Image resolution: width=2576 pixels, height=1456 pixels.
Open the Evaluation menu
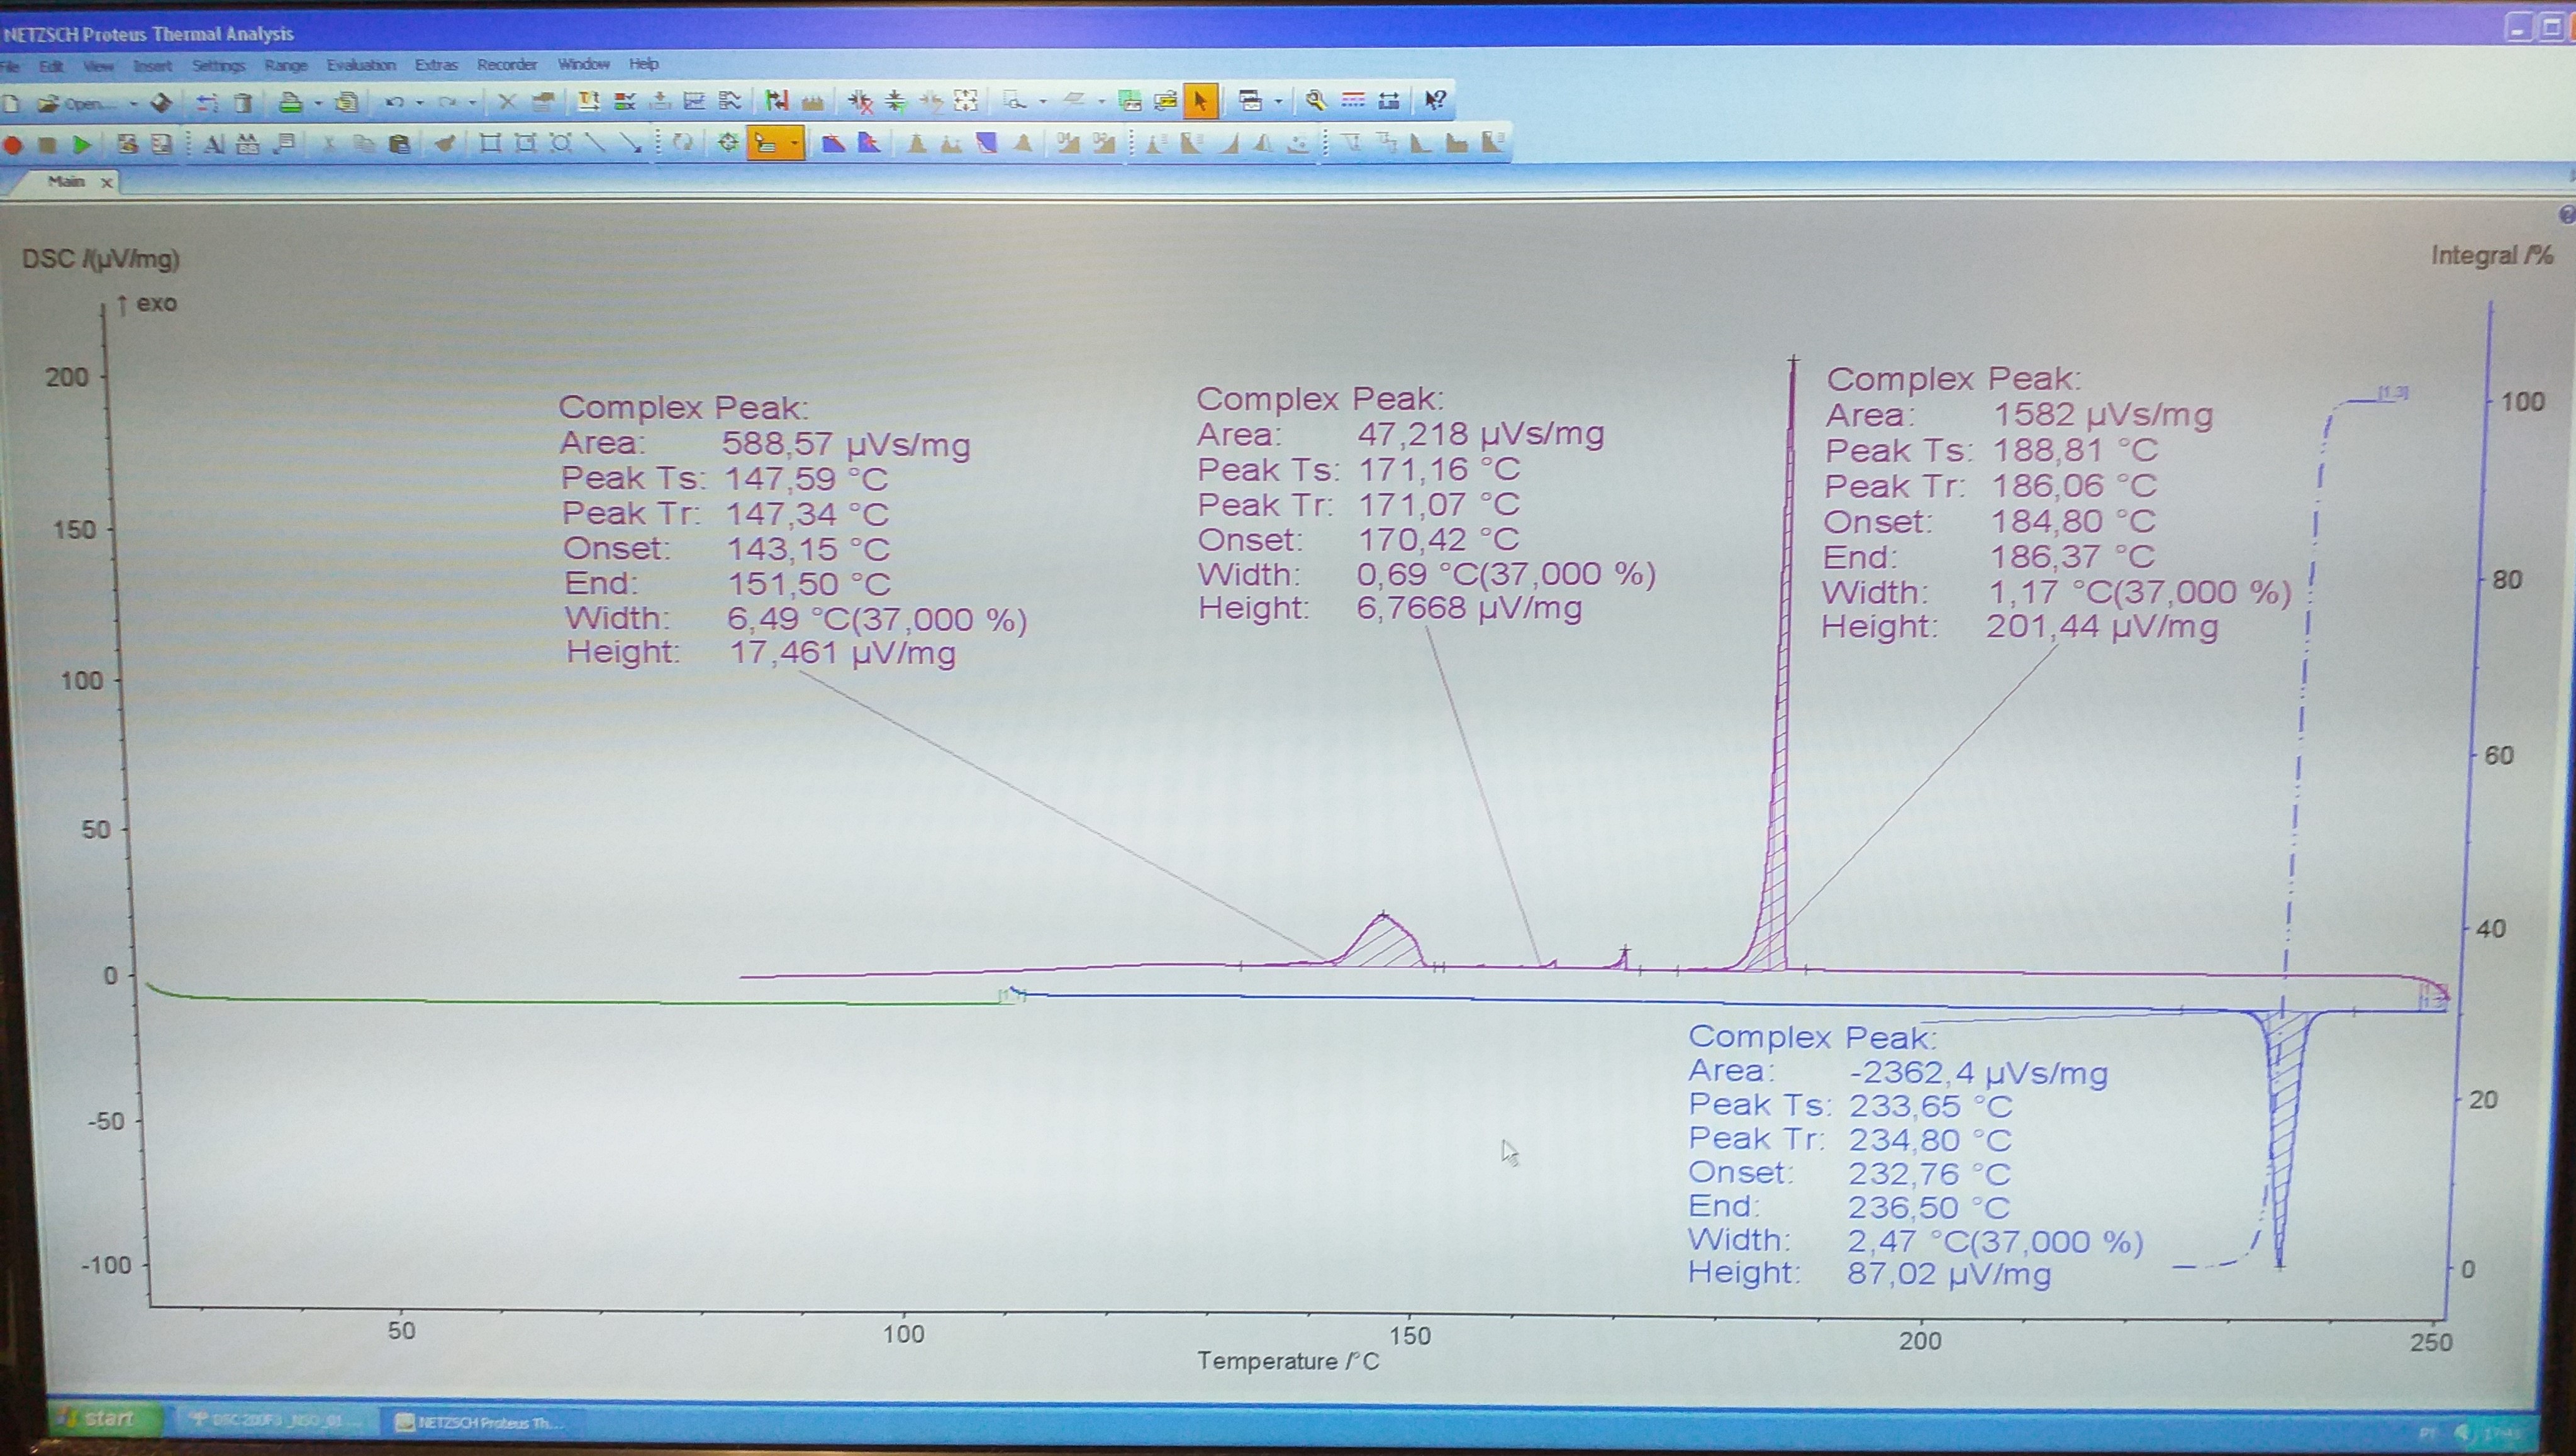click(361, 65)
